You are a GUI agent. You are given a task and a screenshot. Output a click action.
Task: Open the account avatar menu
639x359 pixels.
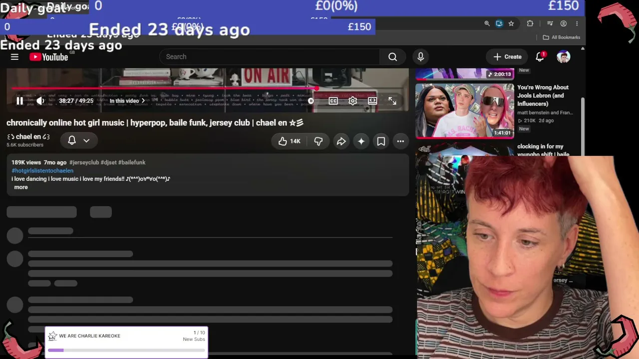(563, 57)
